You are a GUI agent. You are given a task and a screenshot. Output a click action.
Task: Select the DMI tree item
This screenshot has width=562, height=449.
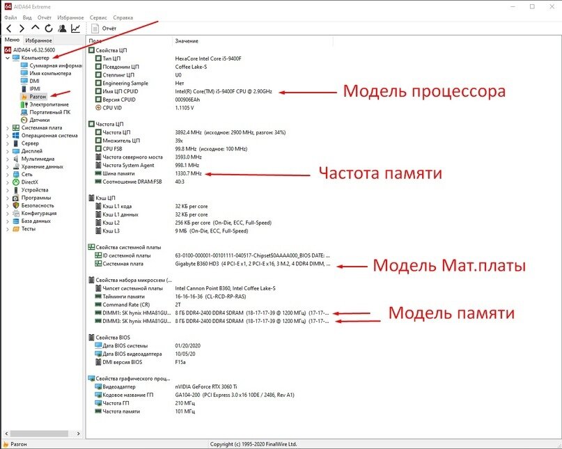(30, 81)
